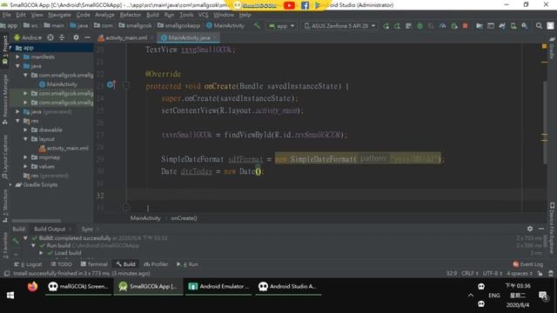557x313 pixels.
Task: Open the Navigate menu
Action: tap(59, 15)
